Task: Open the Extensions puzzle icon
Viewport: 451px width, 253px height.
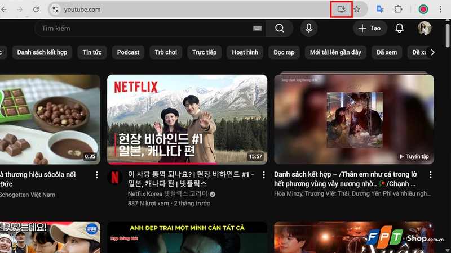Action: click(398, 9)
